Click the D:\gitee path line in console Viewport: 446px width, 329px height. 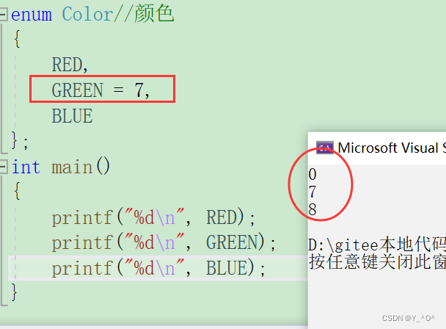[x=377, y=245]
